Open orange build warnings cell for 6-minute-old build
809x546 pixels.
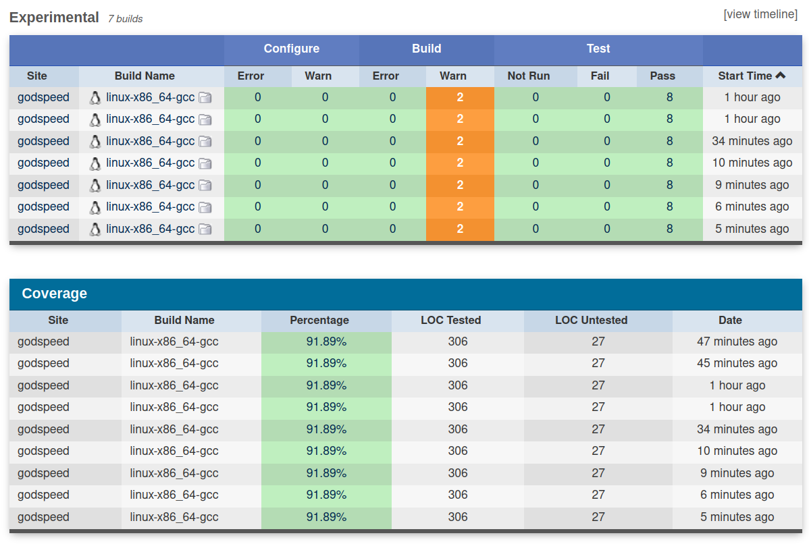(x=460, y=207)
